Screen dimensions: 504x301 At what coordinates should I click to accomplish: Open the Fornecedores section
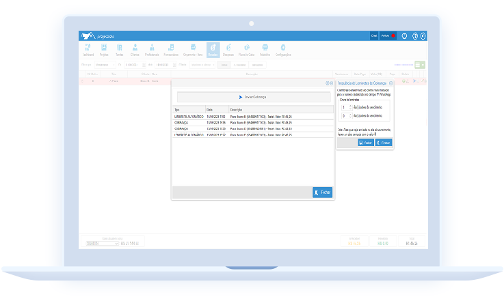tap(171, 49)
